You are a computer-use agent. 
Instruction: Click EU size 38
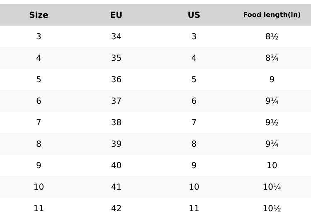coord(116,123)
